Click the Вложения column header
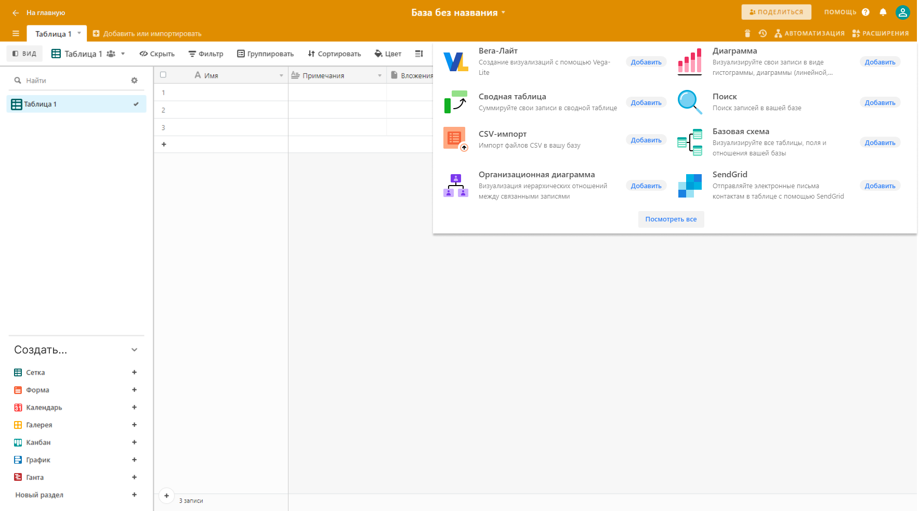Viewport: 919px width, 511px height. pos(411,75)
